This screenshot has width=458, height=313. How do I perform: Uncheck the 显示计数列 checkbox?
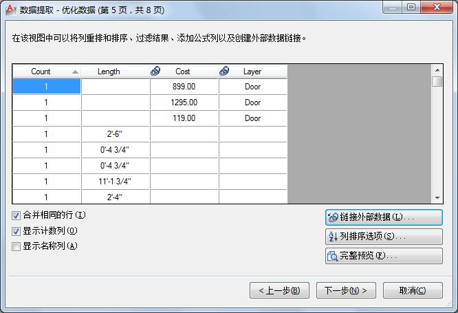point(16,231)
